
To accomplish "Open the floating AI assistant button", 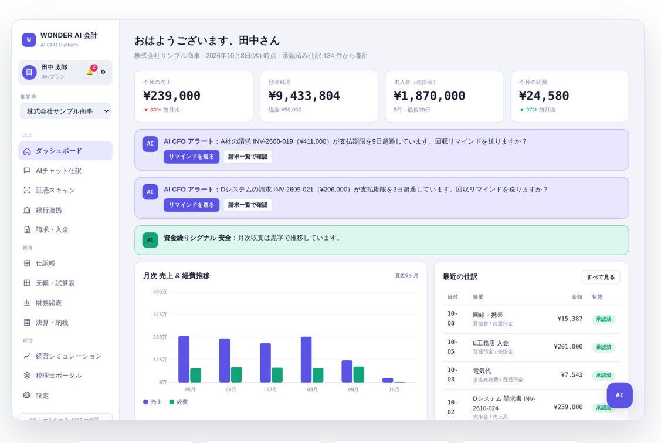I will click(x=620, y=395).
